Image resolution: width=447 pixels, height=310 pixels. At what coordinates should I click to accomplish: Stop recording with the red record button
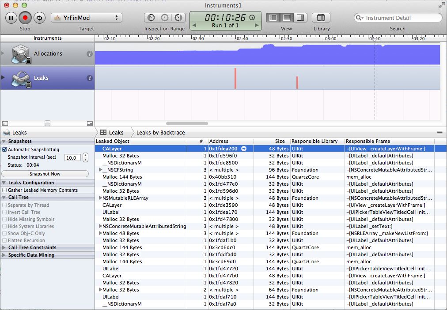pyautogui.click(x=25, y=18)
